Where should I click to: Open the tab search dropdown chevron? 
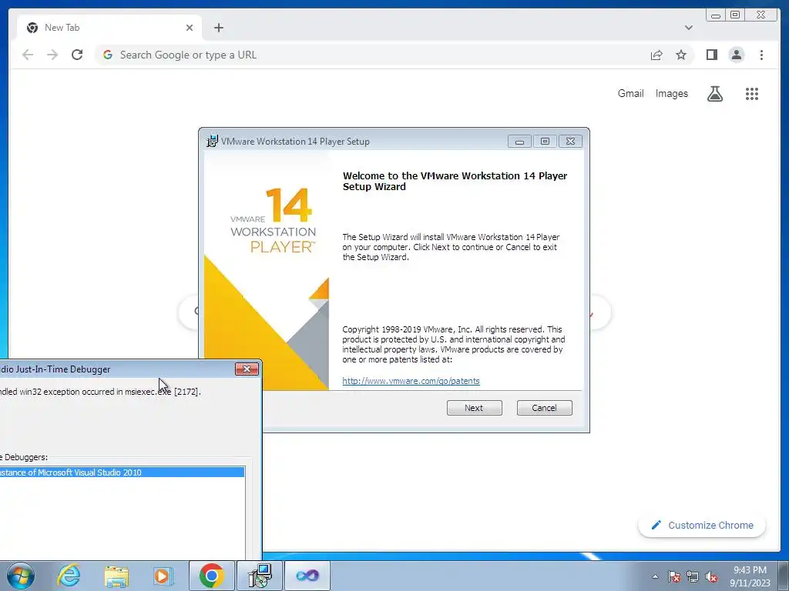pyautogui.click(x=688, y=28)
